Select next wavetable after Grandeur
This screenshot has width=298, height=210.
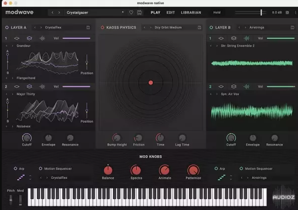pyautogui.click(x=13, y=46)
